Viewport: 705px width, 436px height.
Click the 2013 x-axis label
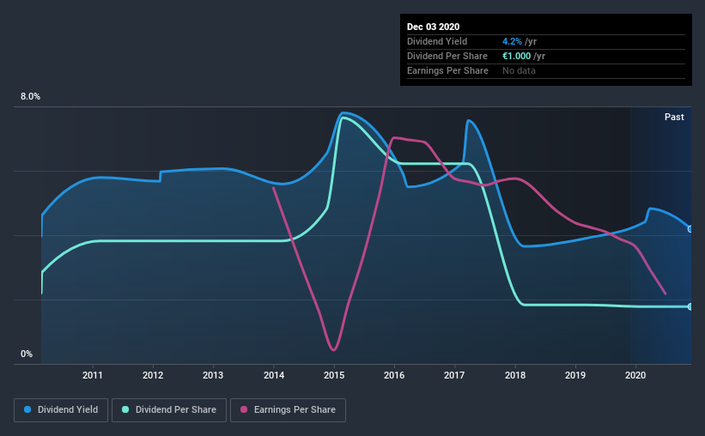[x=213, y=375]
